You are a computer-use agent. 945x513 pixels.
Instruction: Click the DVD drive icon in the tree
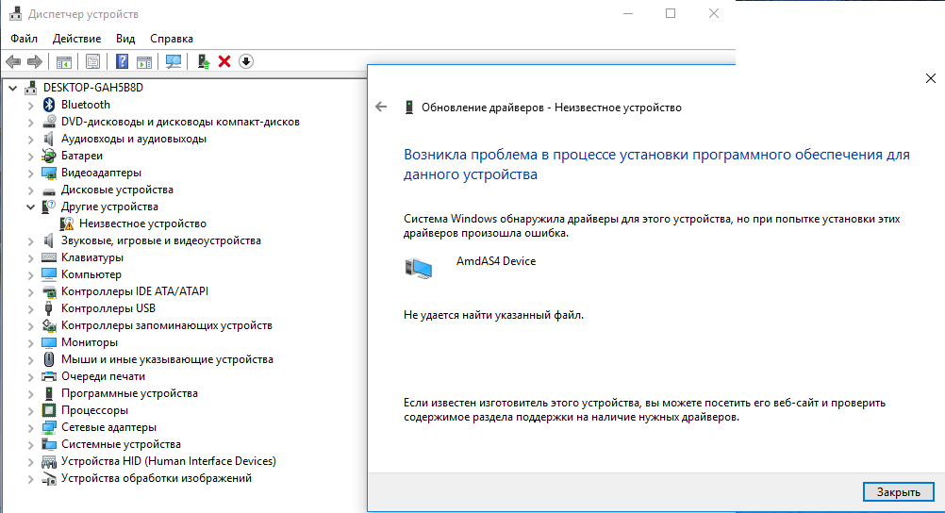[49, 122]
